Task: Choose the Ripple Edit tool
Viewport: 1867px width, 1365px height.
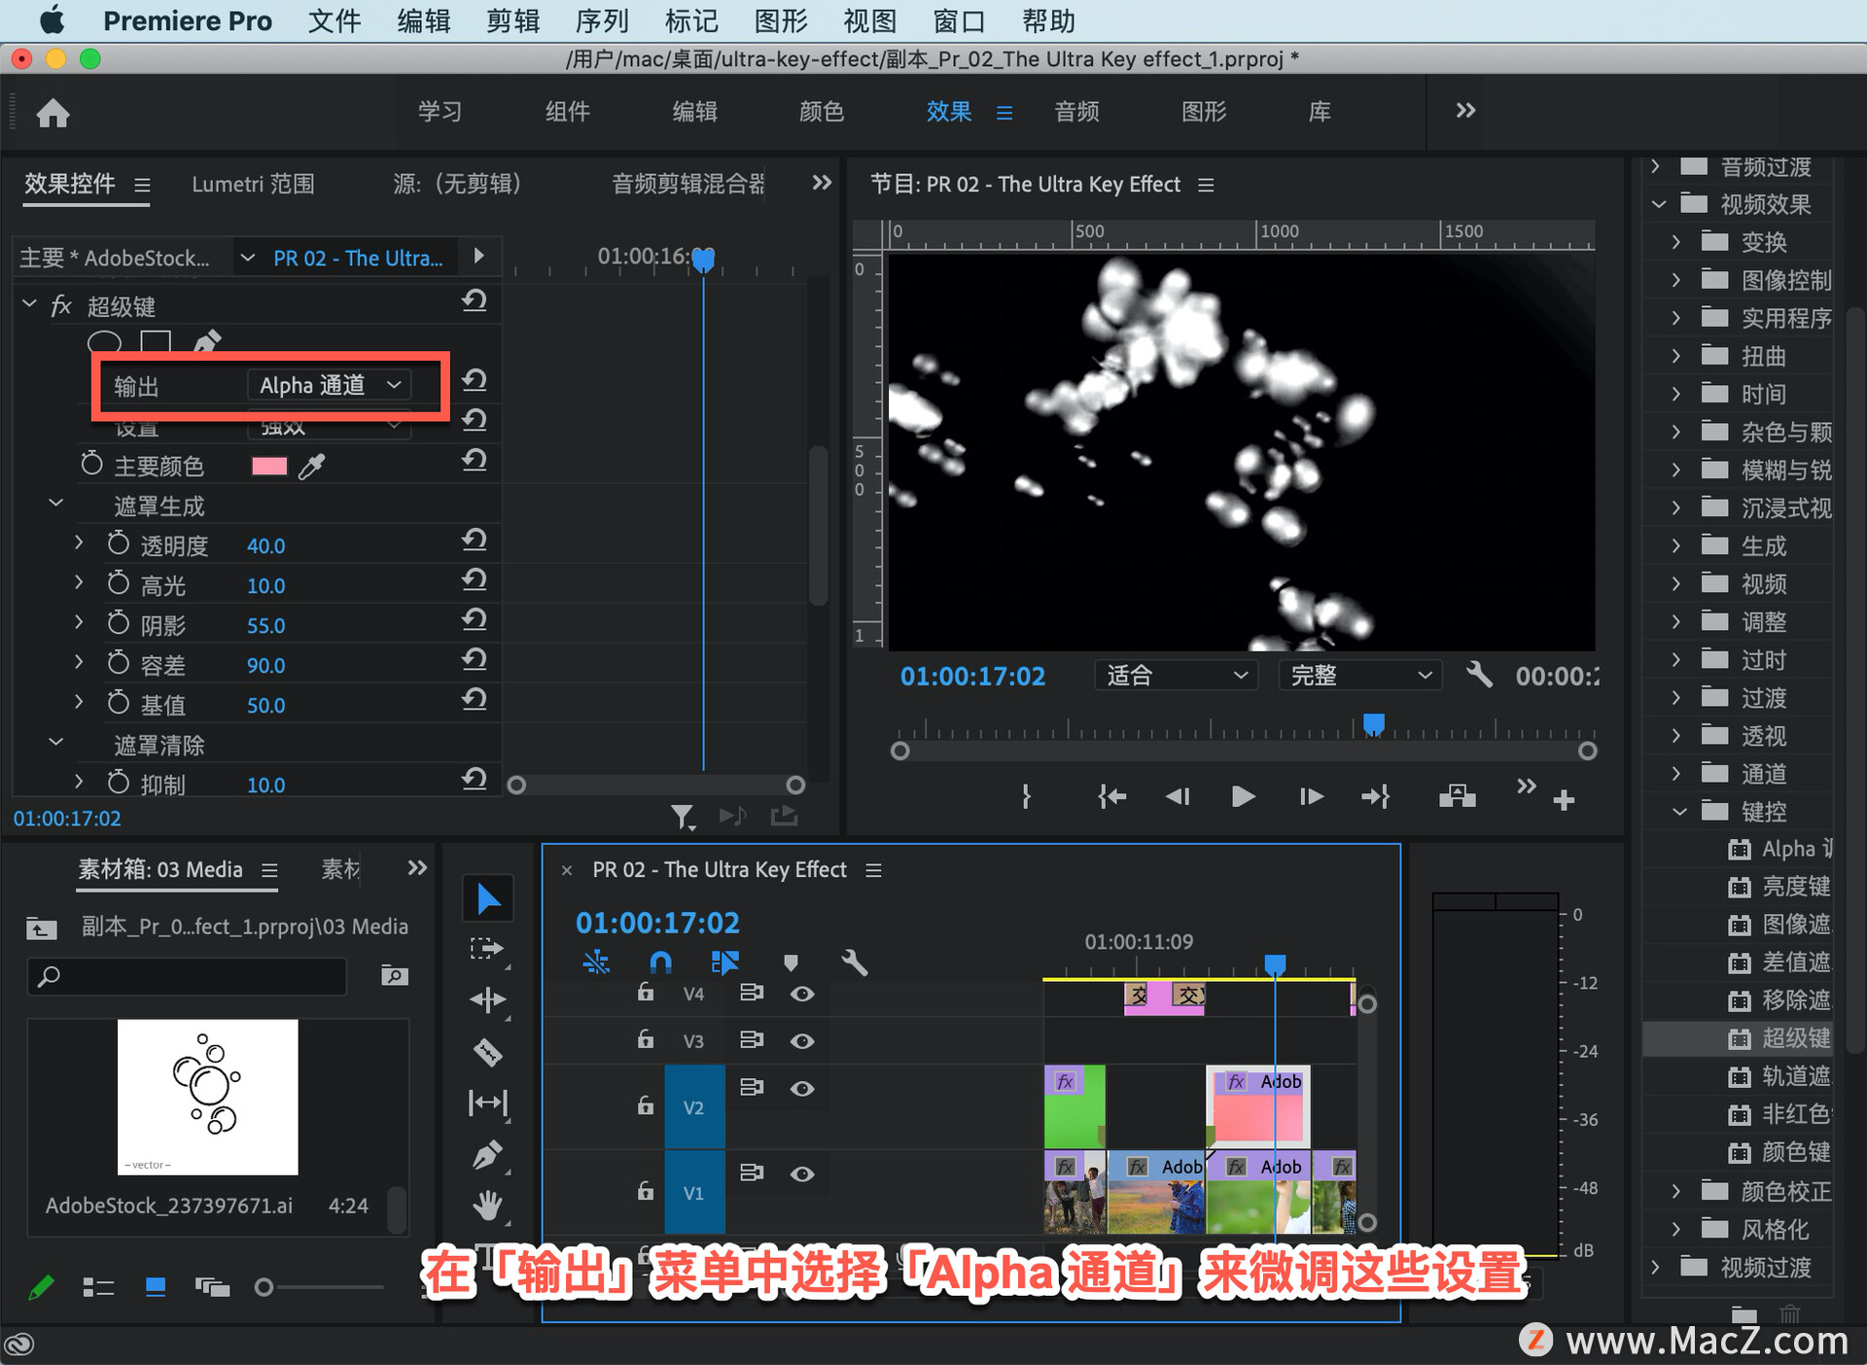Action: point(488,999)
